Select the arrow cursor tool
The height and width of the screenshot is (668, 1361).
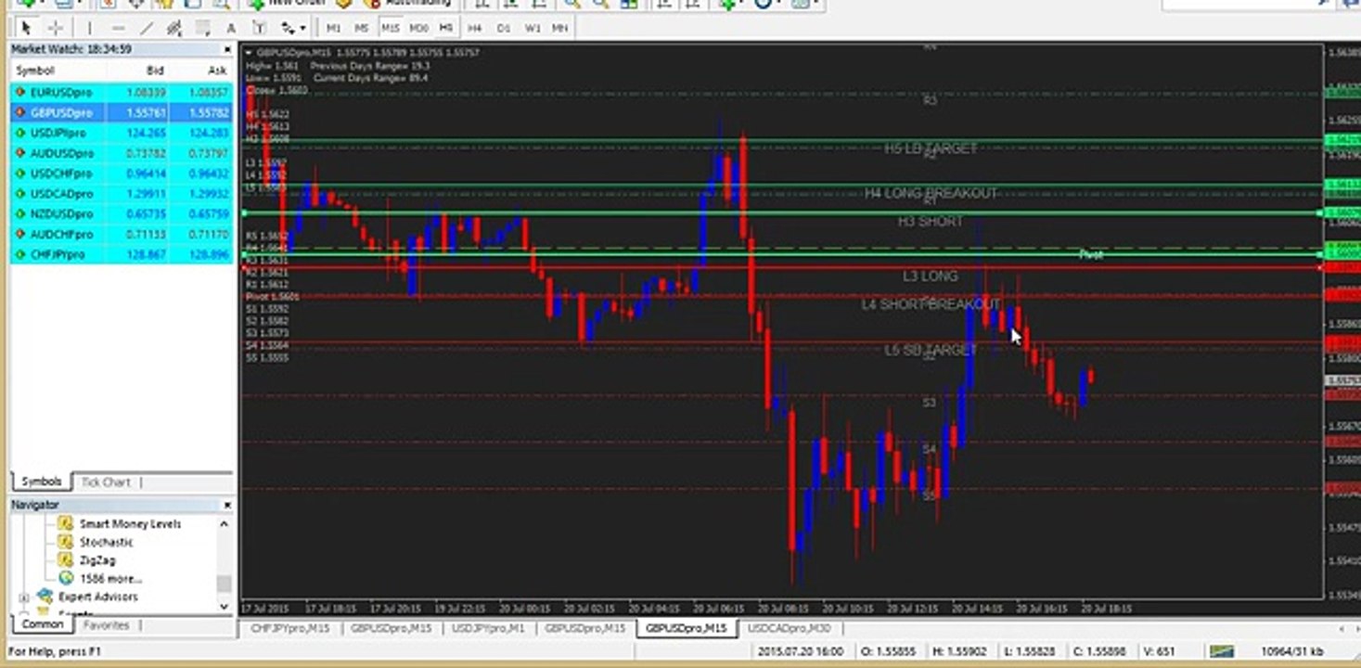(27, 28)
